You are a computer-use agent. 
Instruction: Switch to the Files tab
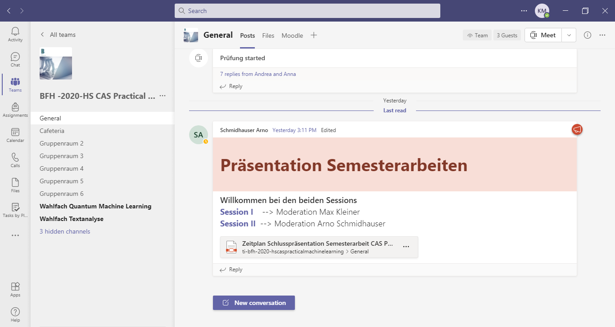pos(268,35)
